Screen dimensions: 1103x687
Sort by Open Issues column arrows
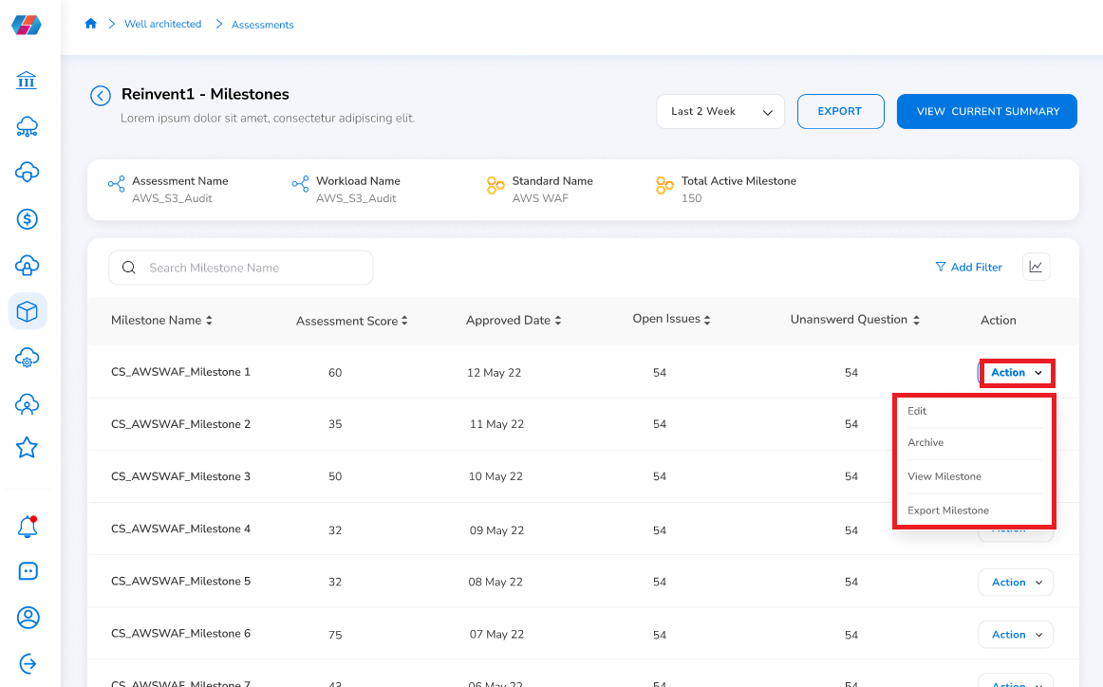(x=707, y=319)
